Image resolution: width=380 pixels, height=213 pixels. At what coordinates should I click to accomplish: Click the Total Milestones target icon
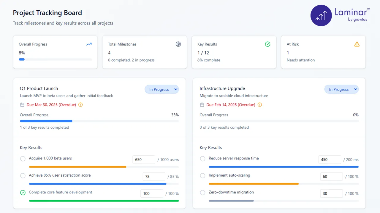(x=178, y=44)
